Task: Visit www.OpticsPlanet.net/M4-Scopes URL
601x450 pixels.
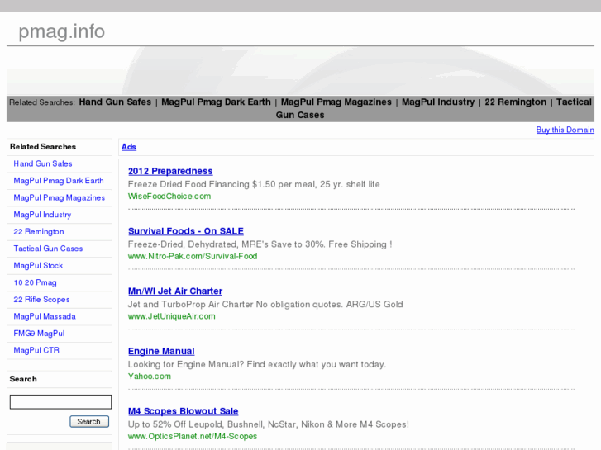Action: click(x=193, y=436)
